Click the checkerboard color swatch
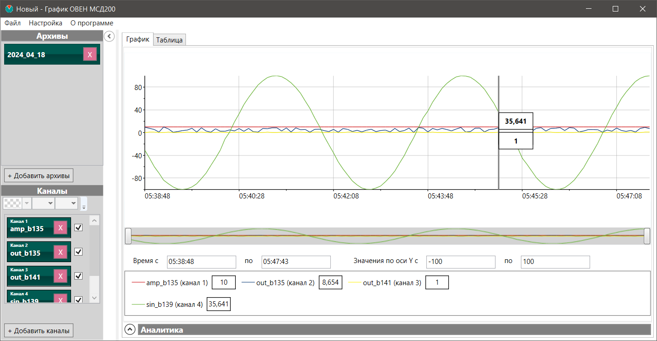657x341 pixels. coord(12,203)
